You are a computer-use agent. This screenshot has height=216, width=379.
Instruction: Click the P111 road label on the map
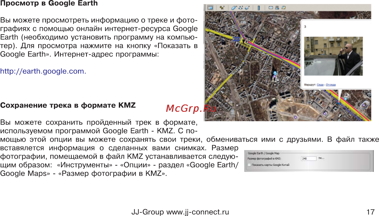tap(237, 39)
